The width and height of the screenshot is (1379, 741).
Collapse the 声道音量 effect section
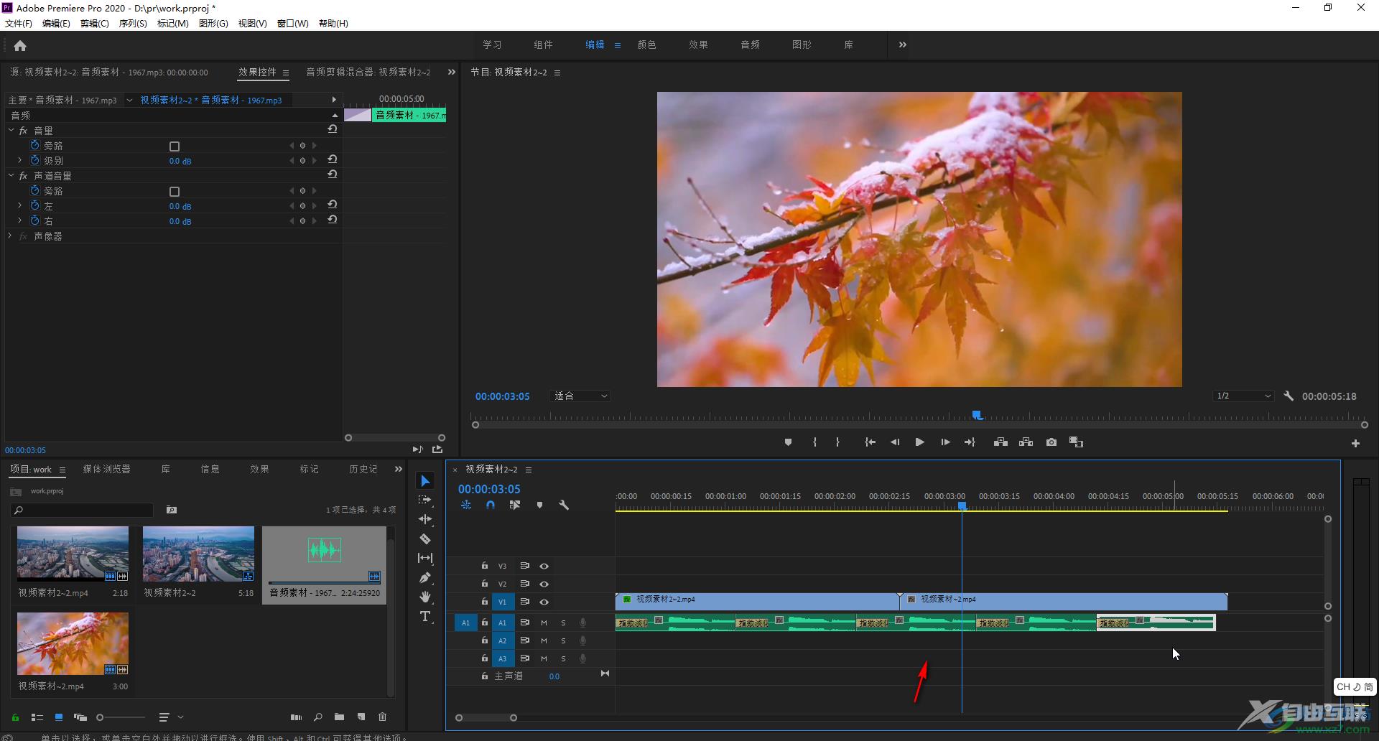click(11, 175)
